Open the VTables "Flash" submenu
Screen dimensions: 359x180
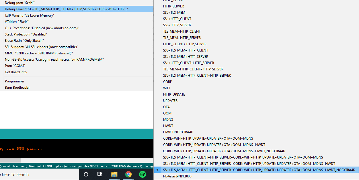[x=77, y=22]
